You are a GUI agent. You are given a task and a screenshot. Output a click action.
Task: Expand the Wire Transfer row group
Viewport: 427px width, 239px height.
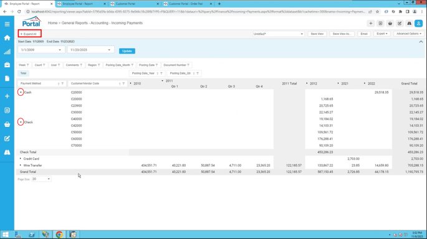coord(21,165)
